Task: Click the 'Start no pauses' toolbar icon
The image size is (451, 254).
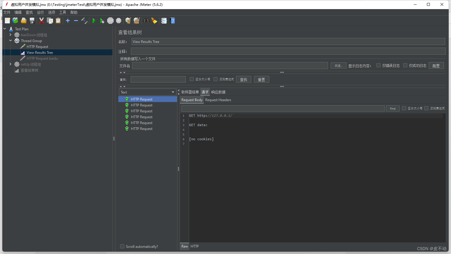Action: click(x=102, y=21)
